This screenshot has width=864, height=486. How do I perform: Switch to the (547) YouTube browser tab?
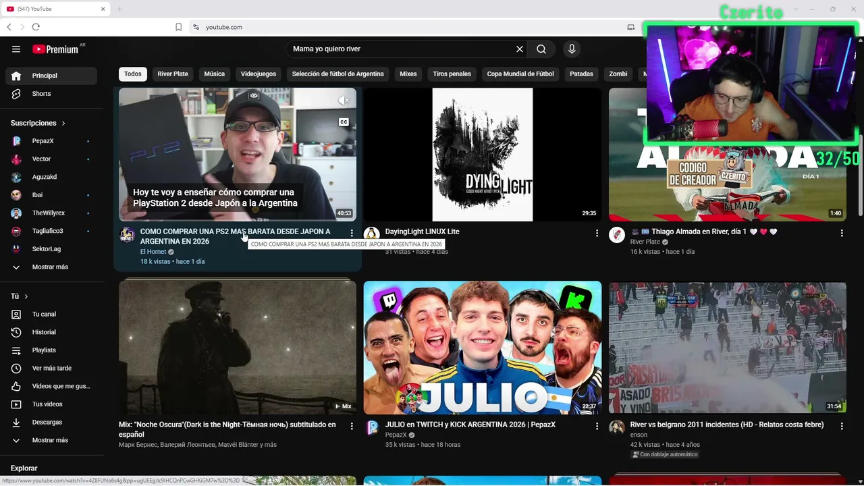click(56, 9)
